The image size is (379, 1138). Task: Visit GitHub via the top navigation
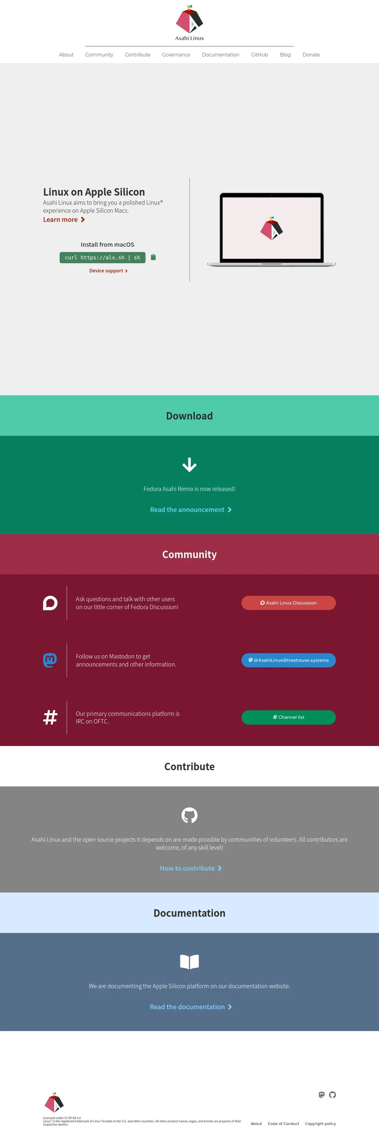click(x=259, y=55)
